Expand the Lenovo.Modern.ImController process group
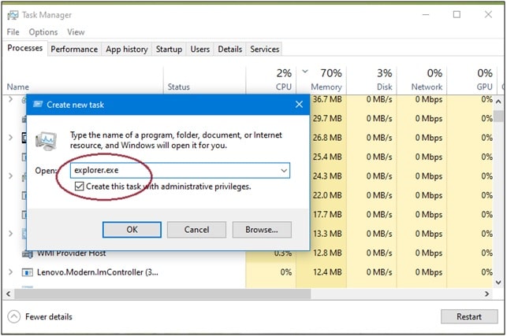507x336 pixels. pos(10,272)
